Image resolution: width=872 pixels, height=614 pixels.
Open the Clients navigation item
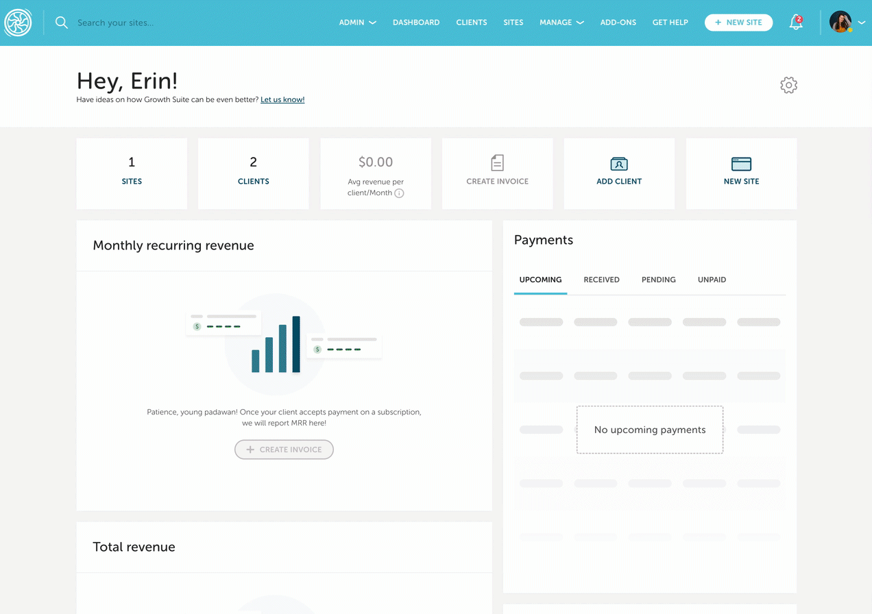pos(472,23)
